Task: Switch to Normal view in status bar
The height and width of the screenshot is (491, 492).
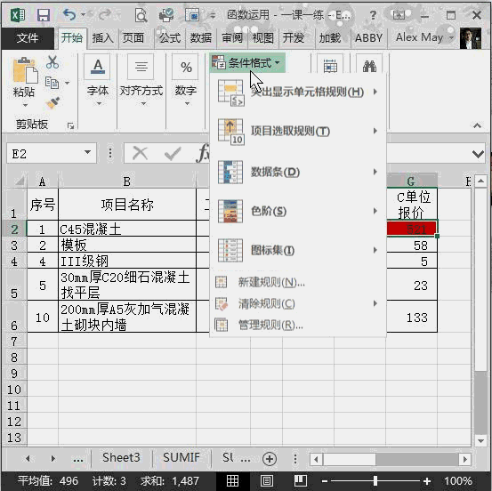Action: click(232, 480)
